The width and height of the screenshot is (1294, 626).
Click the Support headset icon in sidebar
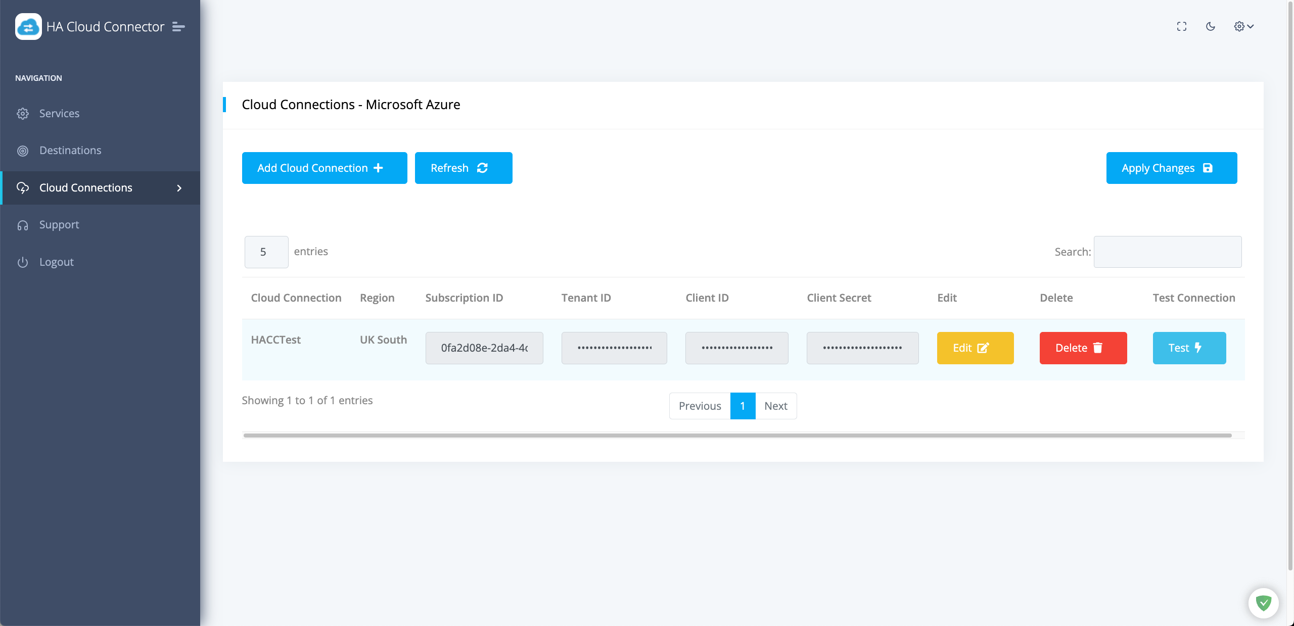[23, 225]
